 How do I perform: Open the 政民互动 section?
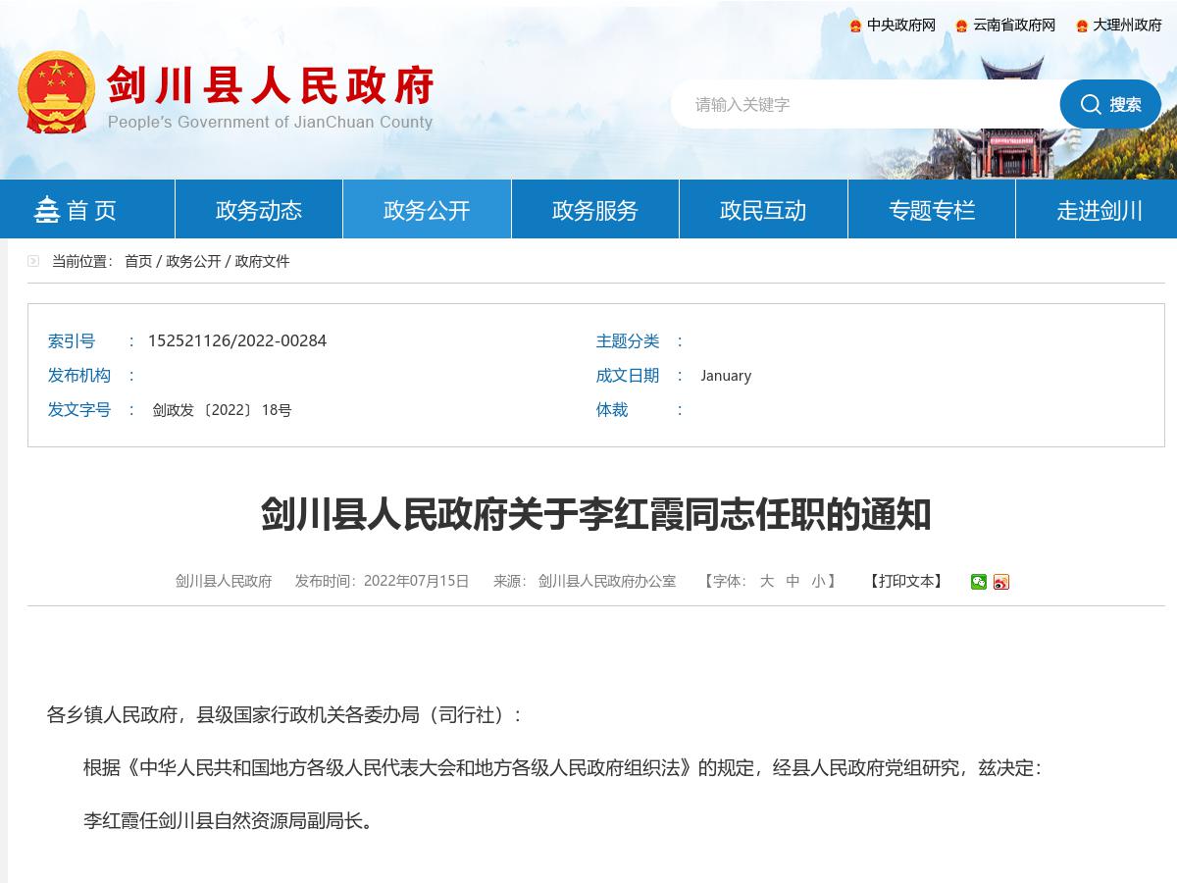pos(763,209)
